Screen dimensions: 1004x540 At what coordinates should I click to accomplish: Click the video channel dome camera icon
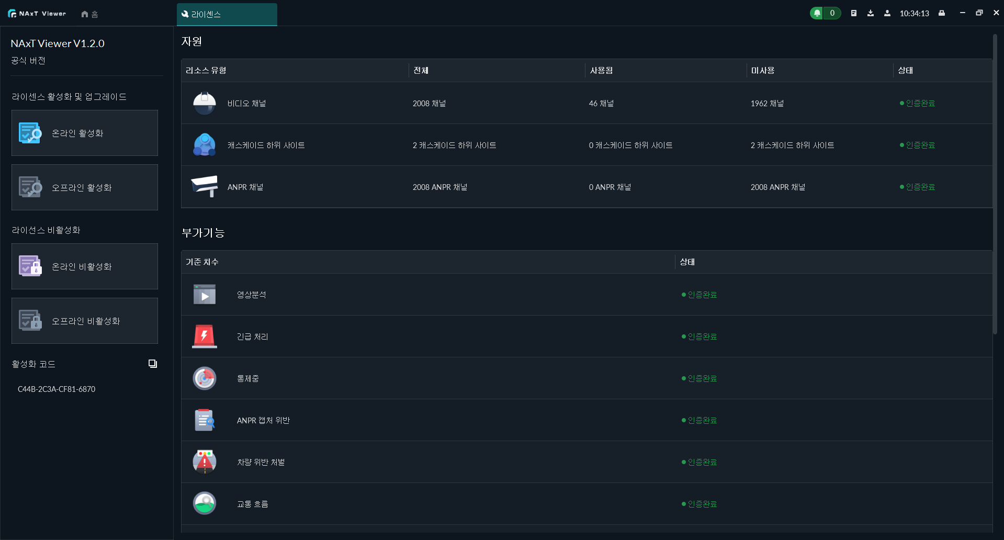[204, 104]
